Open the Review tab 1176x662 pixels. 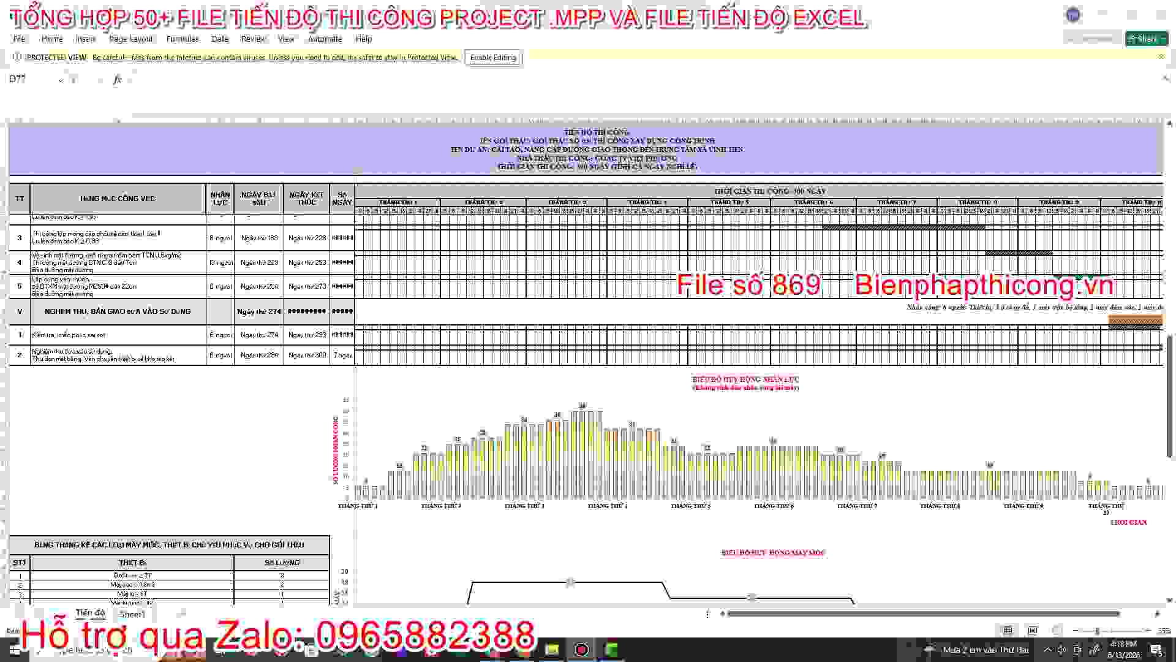tap(253, 39)
